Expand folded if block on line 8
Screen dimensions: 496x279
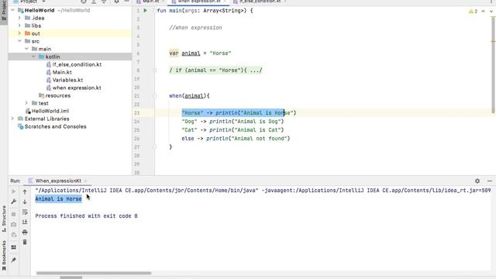pos(155,71)
